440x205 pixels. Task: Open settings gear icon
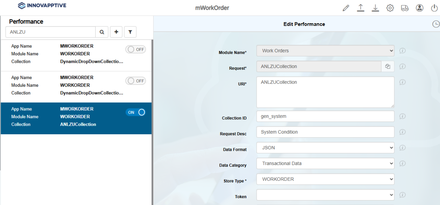click(390, 8)
